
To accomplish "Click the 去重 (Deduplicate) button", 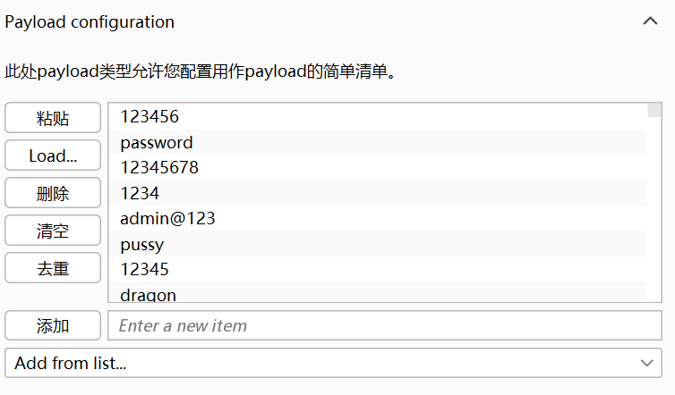I will click(53, 268).
